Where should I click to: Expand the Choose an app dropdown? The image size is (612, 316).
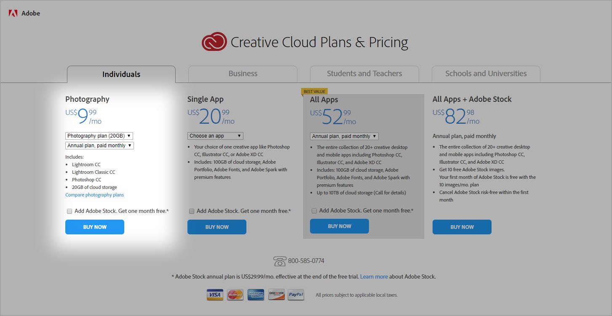215,136
